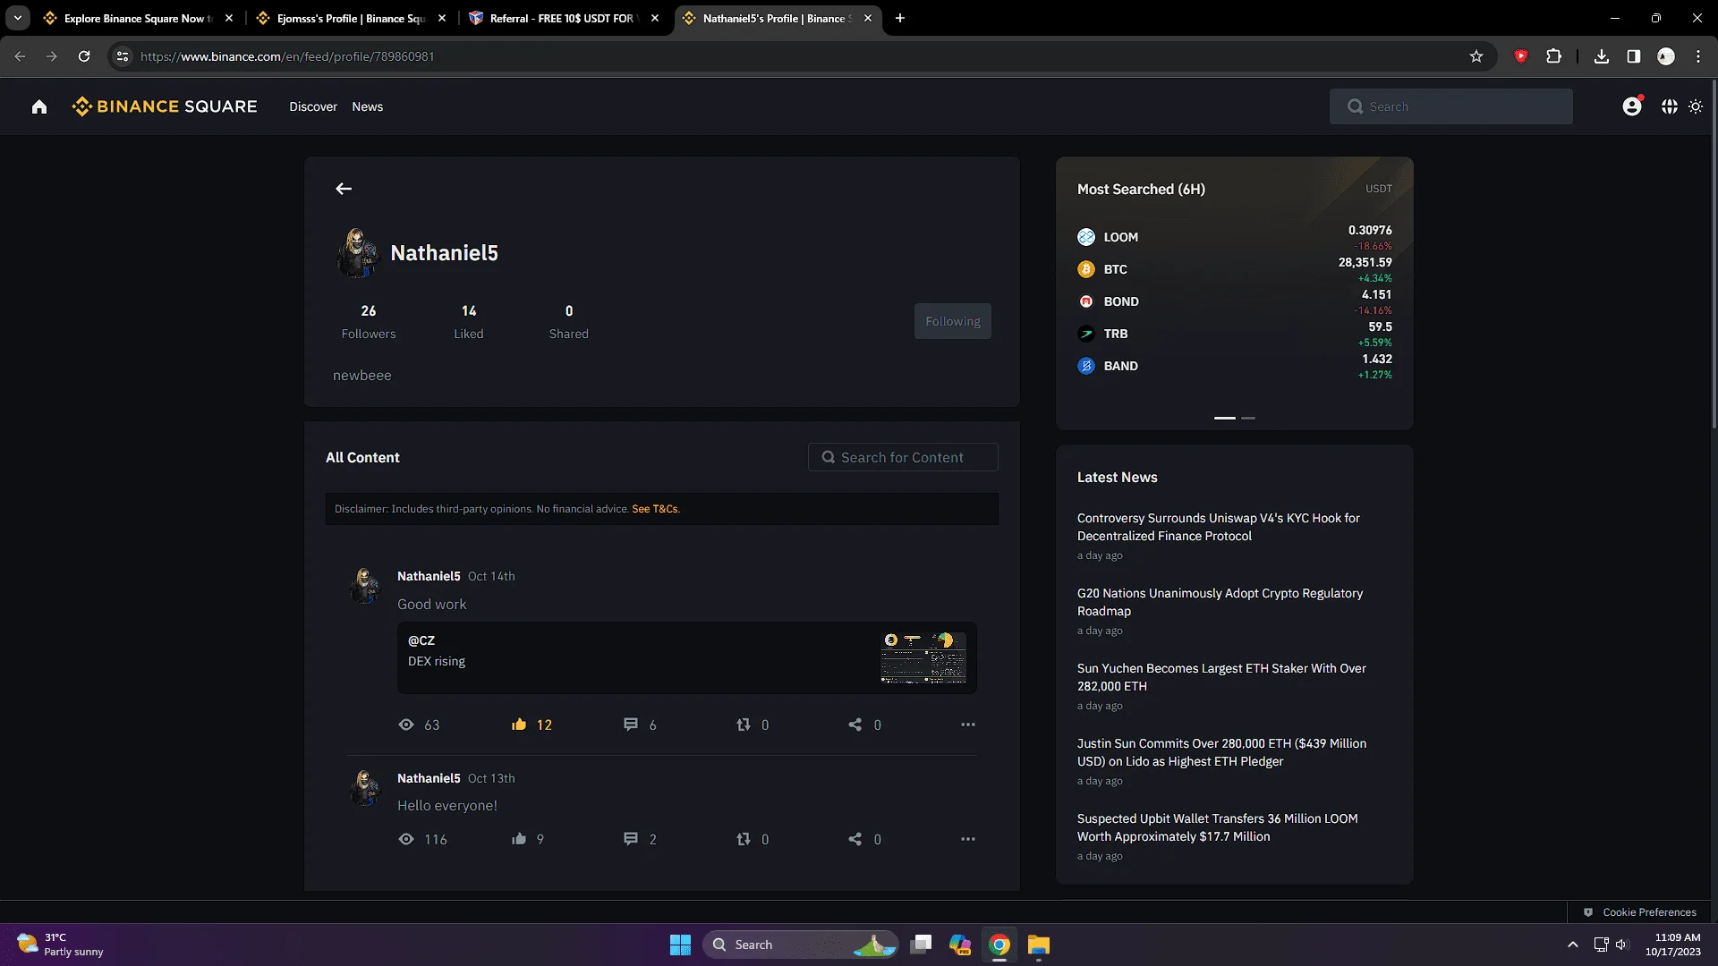Open the quoted @CZ 'DEX rising' post

click(x=687, y=657)
